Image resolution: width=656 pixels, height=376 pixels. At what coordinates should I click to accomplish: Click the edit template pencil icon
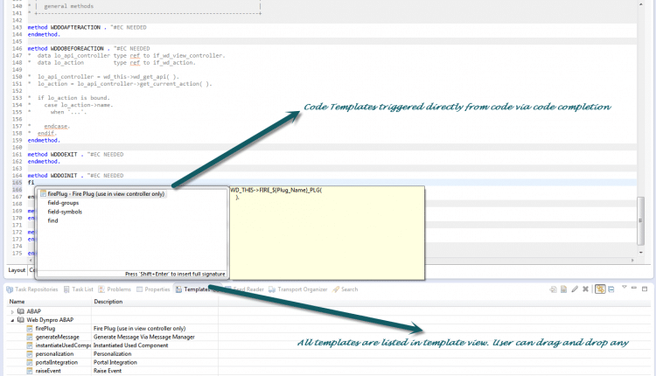[x=575, y=289]
